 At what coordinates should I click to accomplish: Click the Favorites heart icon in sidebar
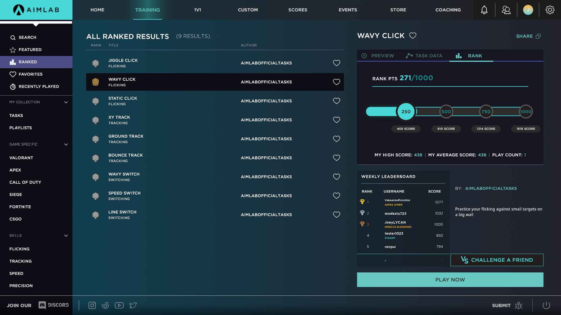[x=13, y=74]
